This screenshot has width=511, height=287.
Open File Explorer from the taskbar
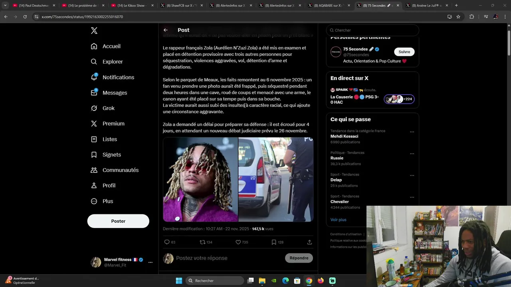tap(262, 281)
